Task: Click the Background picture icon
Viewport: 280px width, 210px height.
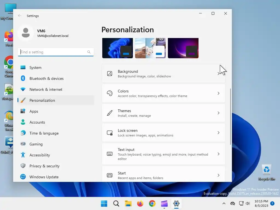Action: click(x=110, y=74)
